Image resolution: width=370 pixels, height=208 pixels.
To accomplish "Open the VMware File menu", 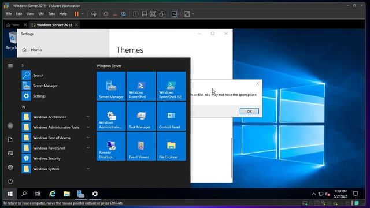I will tap(9, 14).
